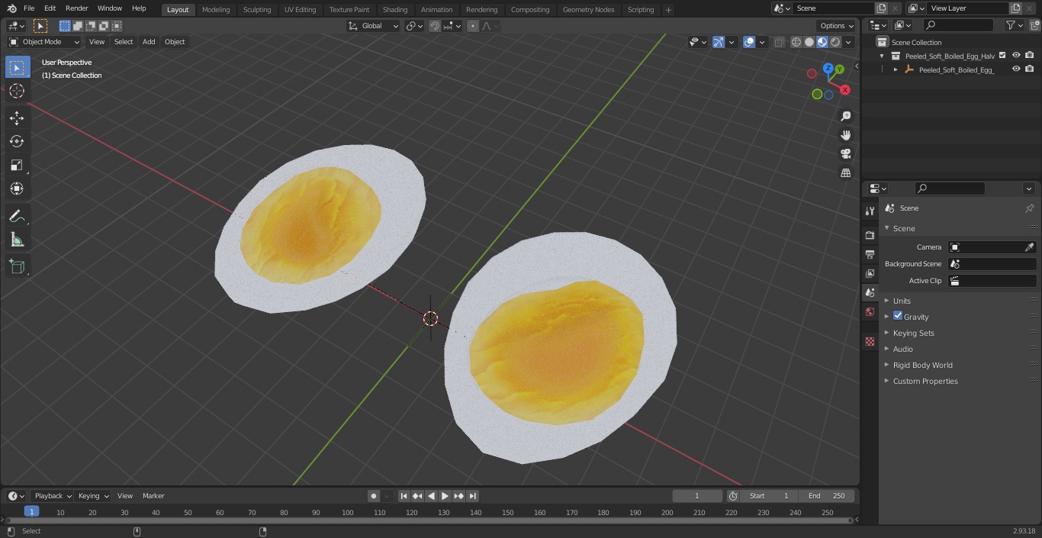This screenshot has height=538, width=1042.
Task: Switch to Sculpting workspace tab
Action: pyautogui.click(x=257, y=10)
